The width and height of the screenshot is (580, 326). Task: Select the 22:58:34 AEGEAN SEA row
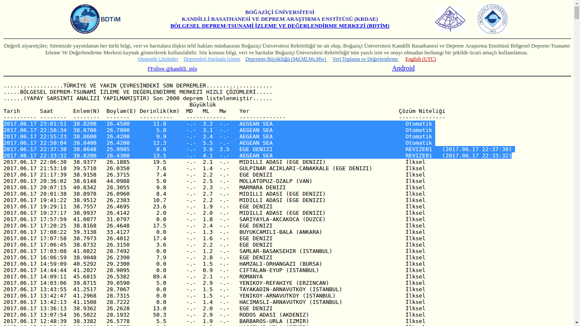(x=219, y=130)
